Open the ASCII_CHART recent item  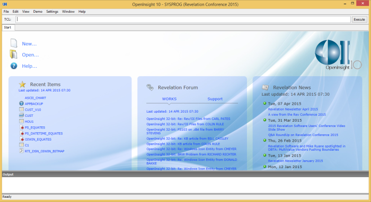click(x=36, y=98)
